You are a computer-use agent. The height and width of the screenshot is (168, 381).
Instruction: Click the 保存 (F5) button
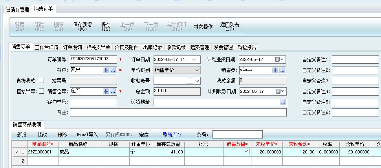click(106, 26)
